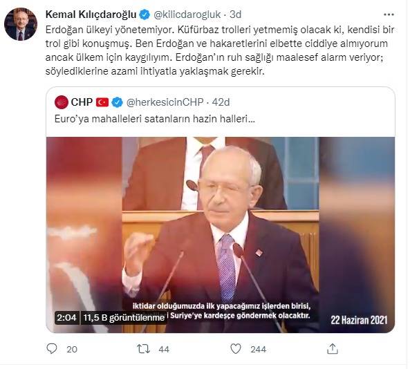Click Kemal Kılıçdaroğlu's profile avatar
This screenshot has height=369, width=410.
[x=21, y=24]
